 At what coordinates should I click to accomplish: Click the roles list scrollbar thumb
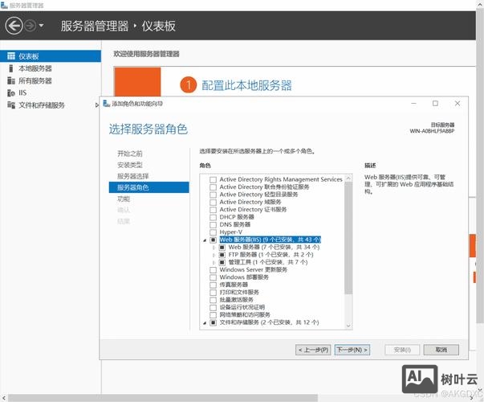point(348,238)
